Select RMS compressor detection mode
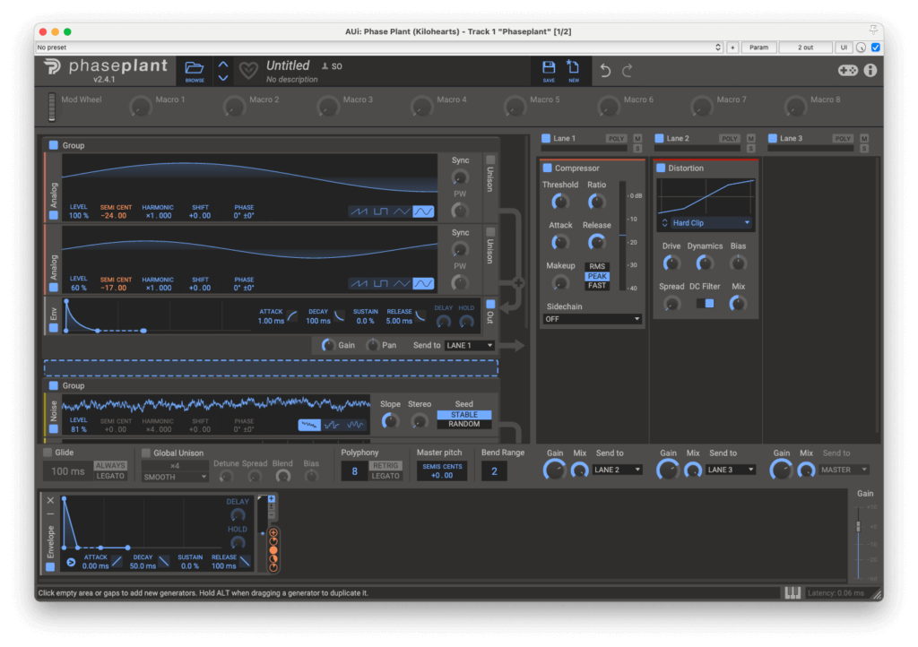 (597, 266)
